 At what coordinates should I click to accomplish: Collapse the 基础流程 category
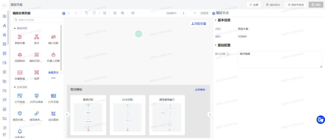pyautogui.click(x=15, y=28)
